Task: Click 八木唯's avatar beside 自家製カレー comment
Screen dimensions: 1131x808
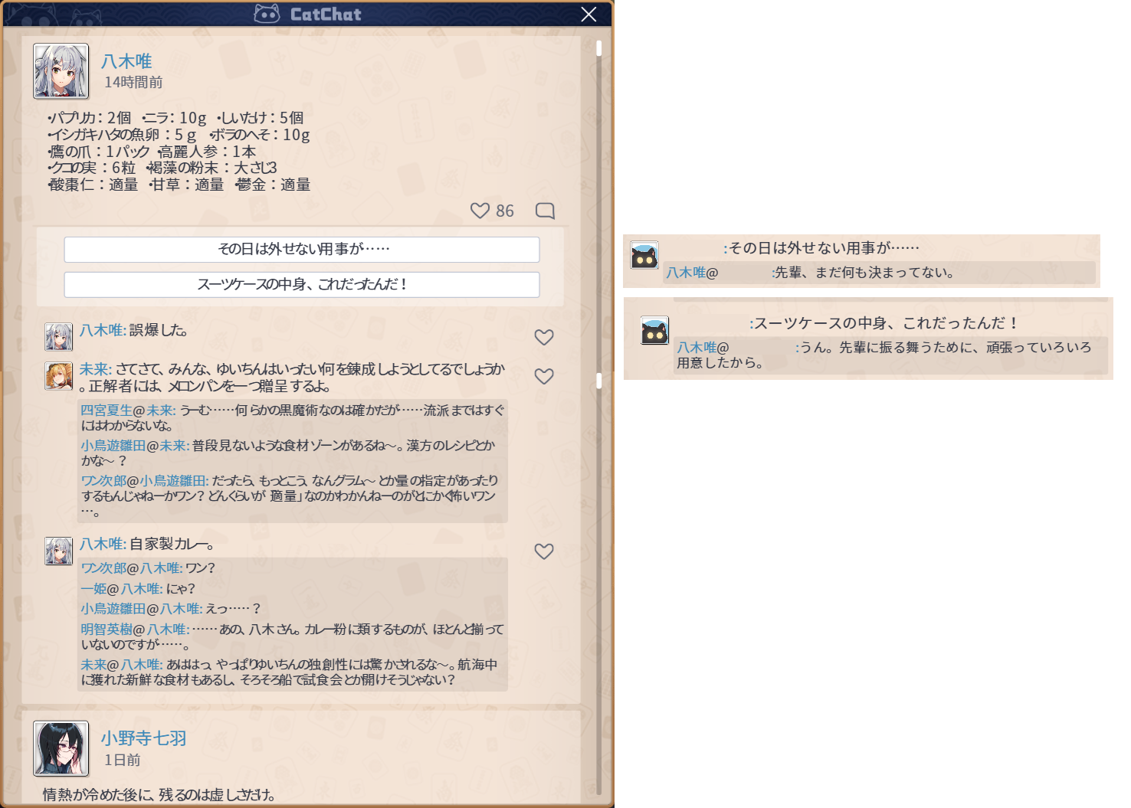Action: (x=59, y=551)
